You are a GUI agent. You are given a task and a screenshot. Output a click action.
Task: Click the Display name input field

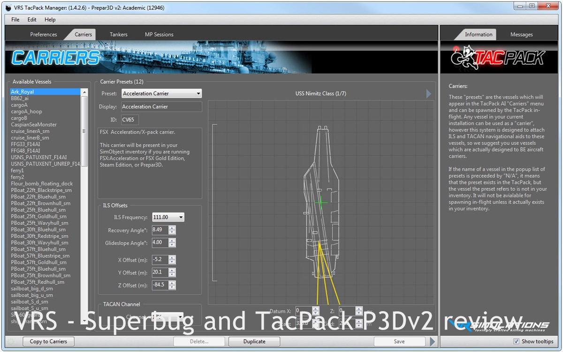point(161,107)
